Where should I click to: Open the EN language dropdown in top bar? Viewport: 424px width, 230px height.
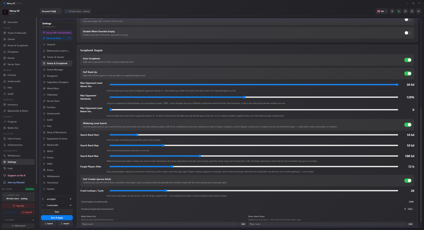(382, 11)
